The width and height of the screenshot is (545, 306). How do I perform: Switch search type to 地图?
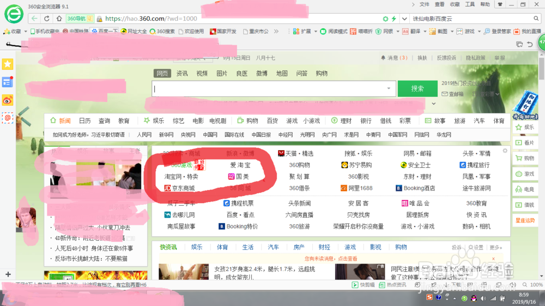(x=282, y=74)
